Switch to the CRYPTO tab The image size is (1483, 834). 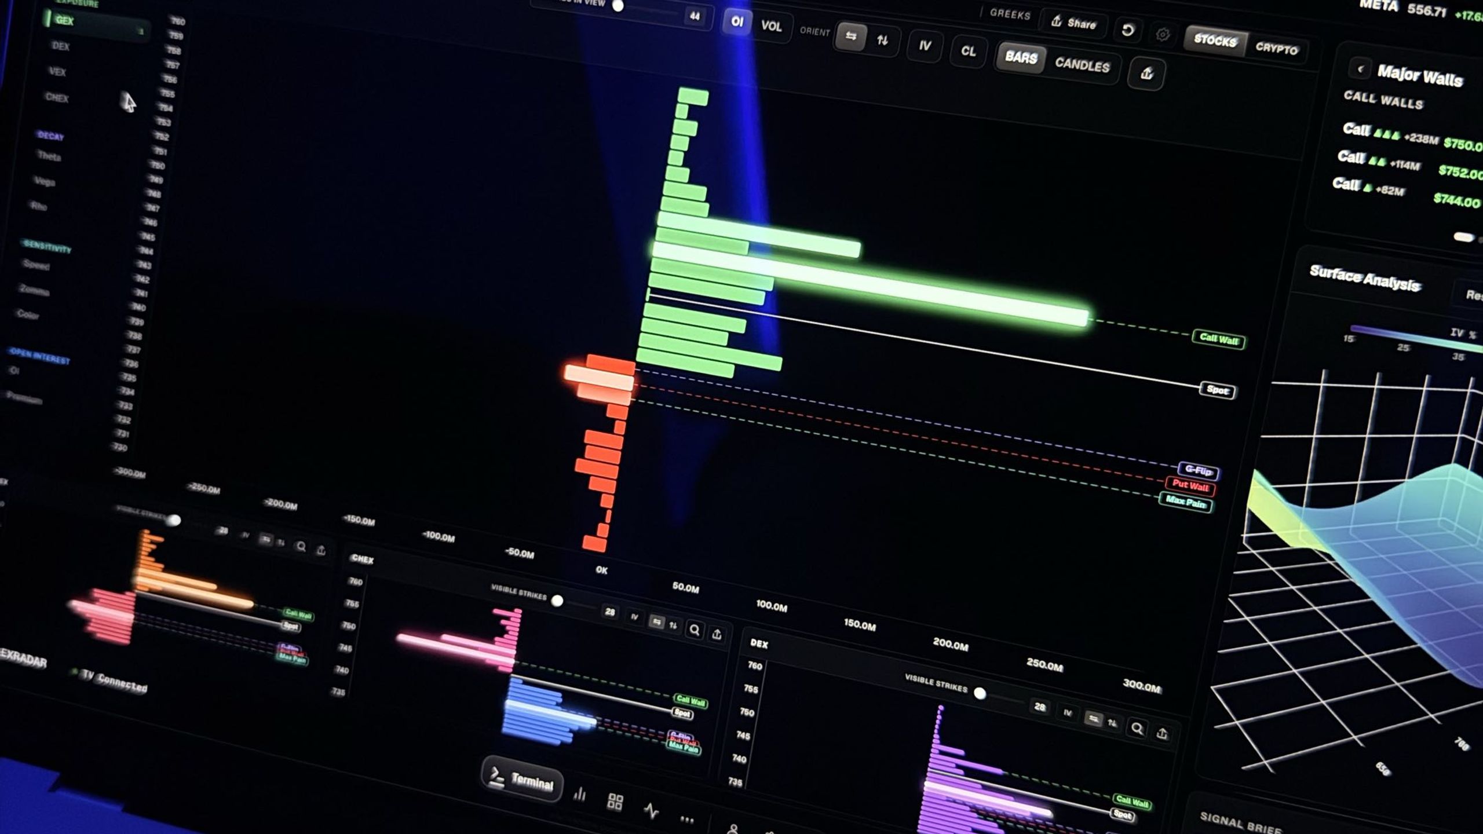pos(1276,49)
